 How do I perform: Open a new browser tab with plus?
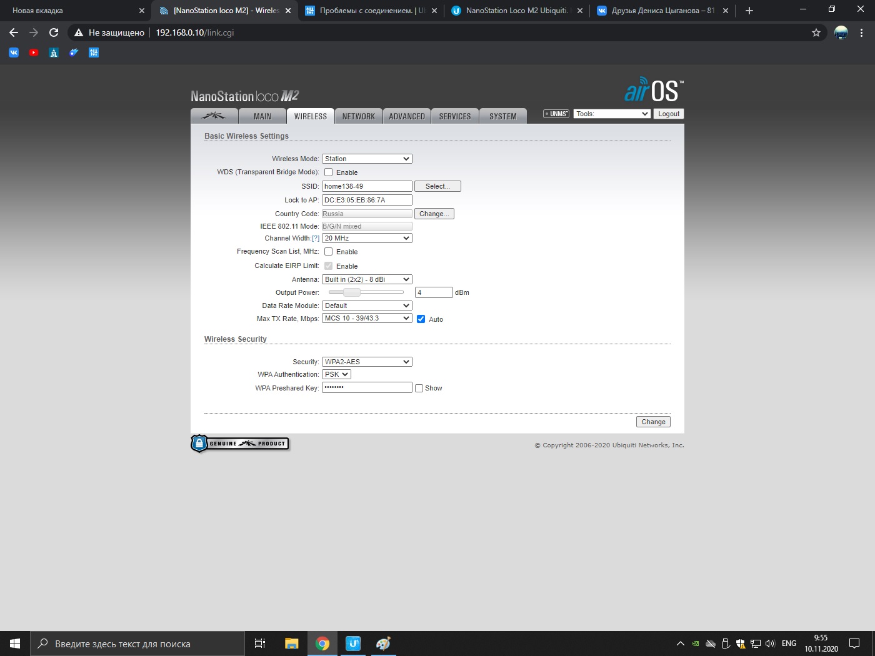point(749,11)
